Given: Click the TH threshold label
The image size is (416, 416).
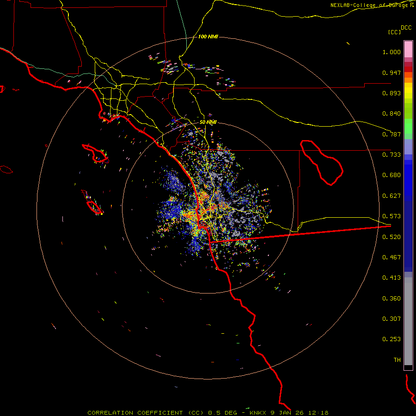Looking at the screenshot, I should click(x=397, y=360).
